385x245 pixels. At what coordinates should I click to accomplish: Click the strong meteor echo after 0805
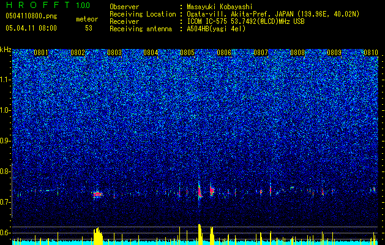[200, 190]
